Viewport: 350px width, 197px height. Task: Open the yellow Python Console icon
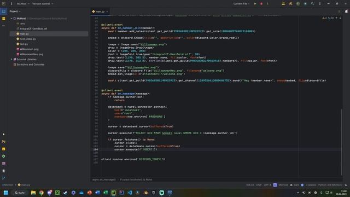pyautogui.click(x=4, y=149)
